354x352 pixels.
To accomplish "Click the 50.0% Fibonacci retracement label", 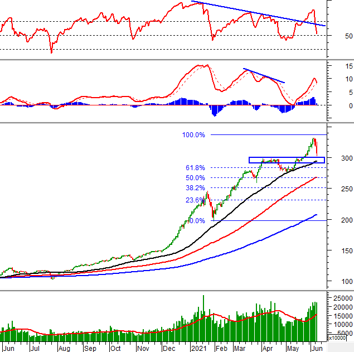I will 195,178.
